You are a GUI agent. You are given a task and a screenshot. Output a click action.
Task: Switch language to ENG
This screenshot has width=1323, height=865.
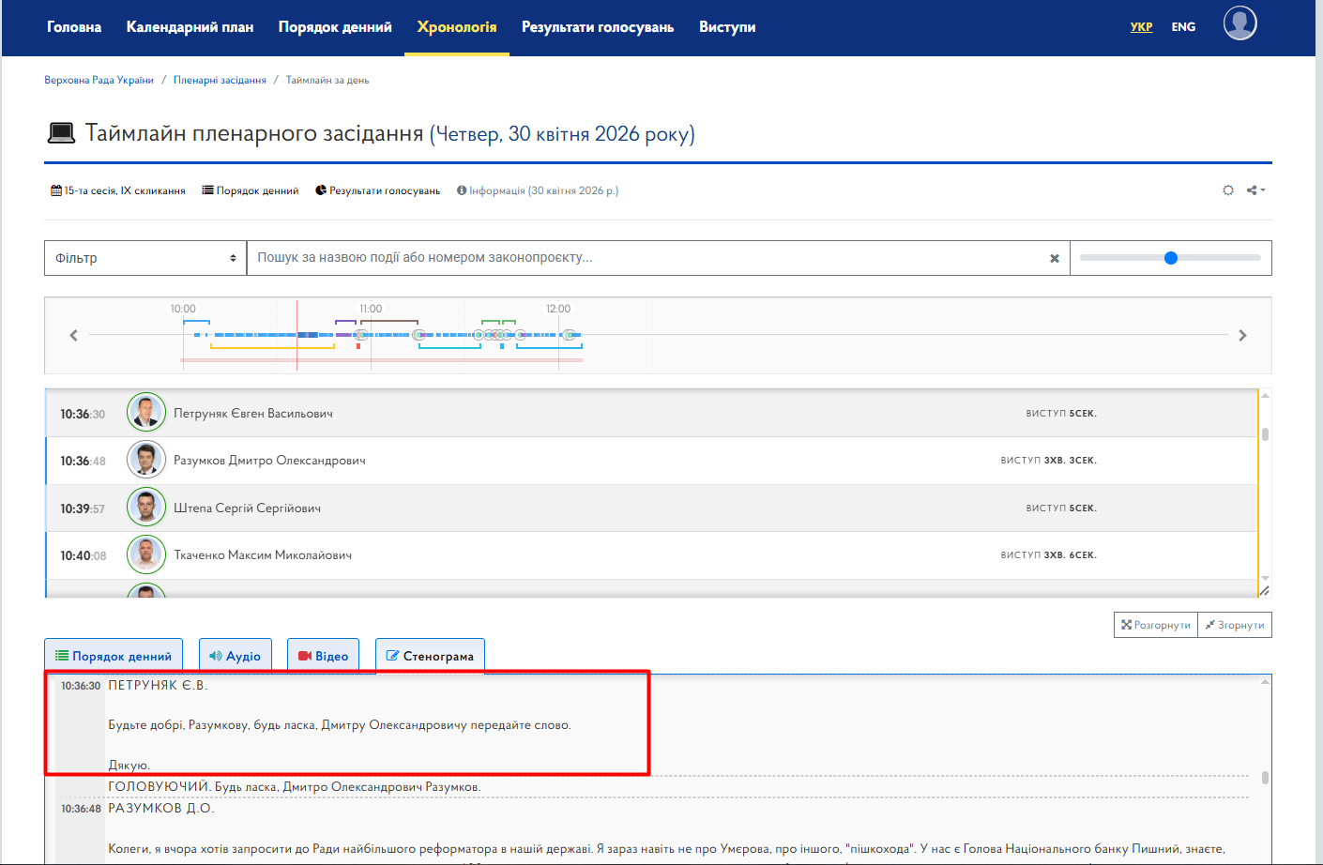coord(1183,27)
